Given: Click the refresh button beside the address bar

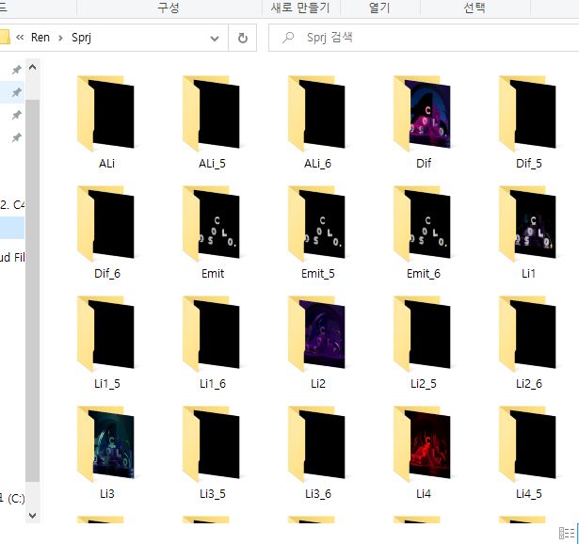Looking at the screenshot, I should (x=242, y=39).
